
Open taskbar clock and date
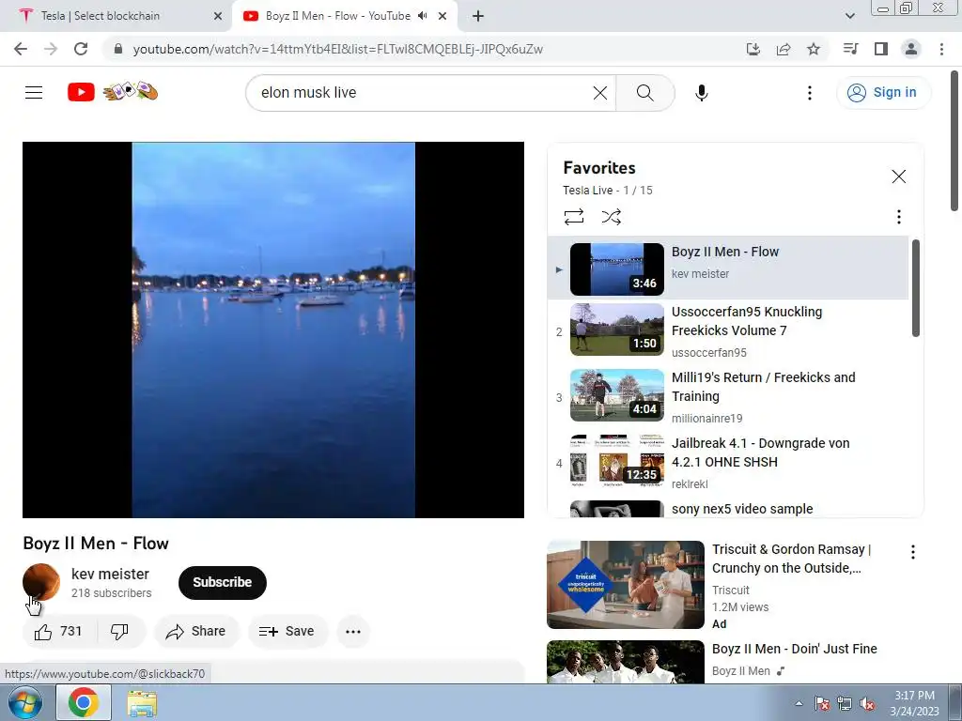point(914,703)
